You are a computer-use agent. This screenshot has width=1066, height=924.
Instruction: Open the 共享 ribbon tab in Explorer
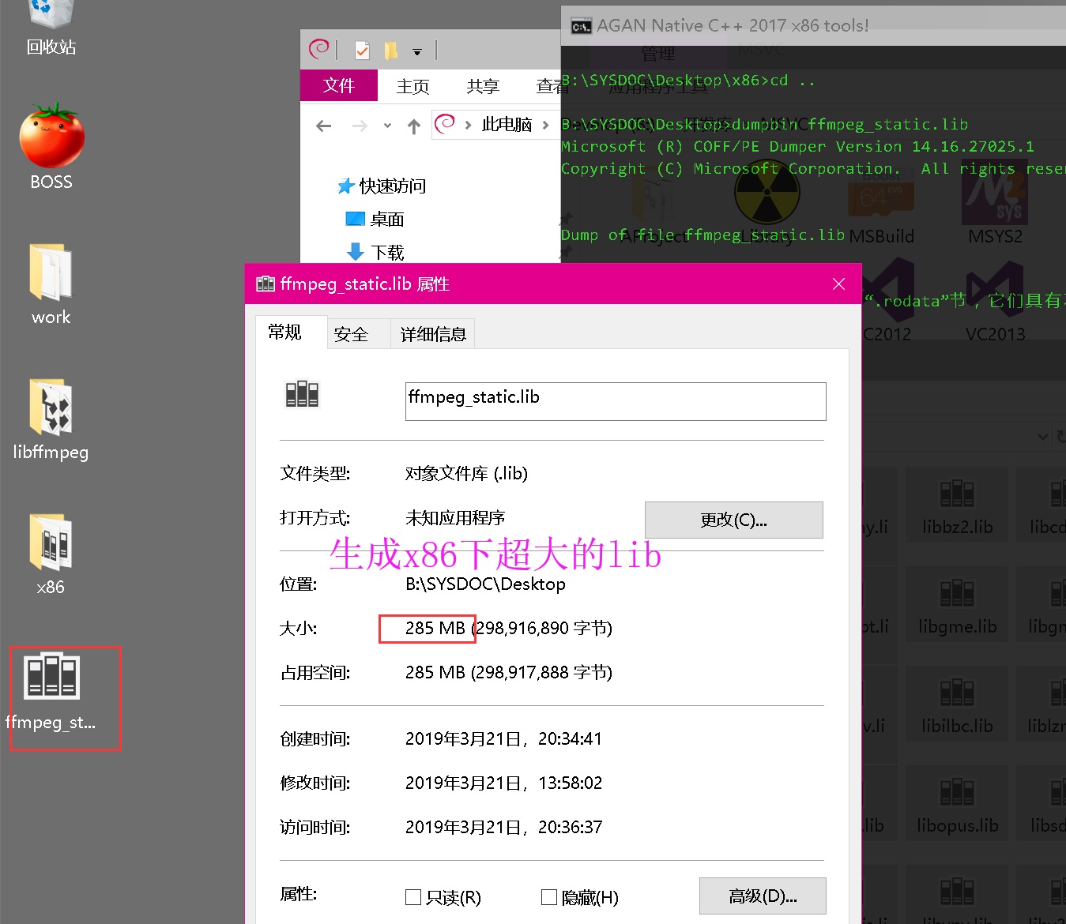click(x=482, y=85)
